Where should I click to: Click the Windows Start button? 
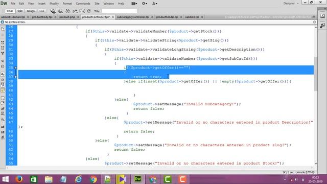(6, 179)
